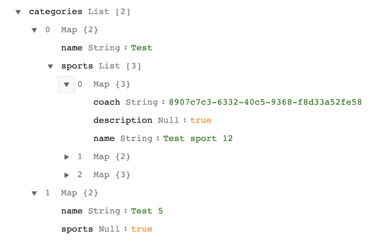Image resolution: width=383 pixels, height=243 pixels.
Task: Collapse the sports List [3] node
Action: 50,66
